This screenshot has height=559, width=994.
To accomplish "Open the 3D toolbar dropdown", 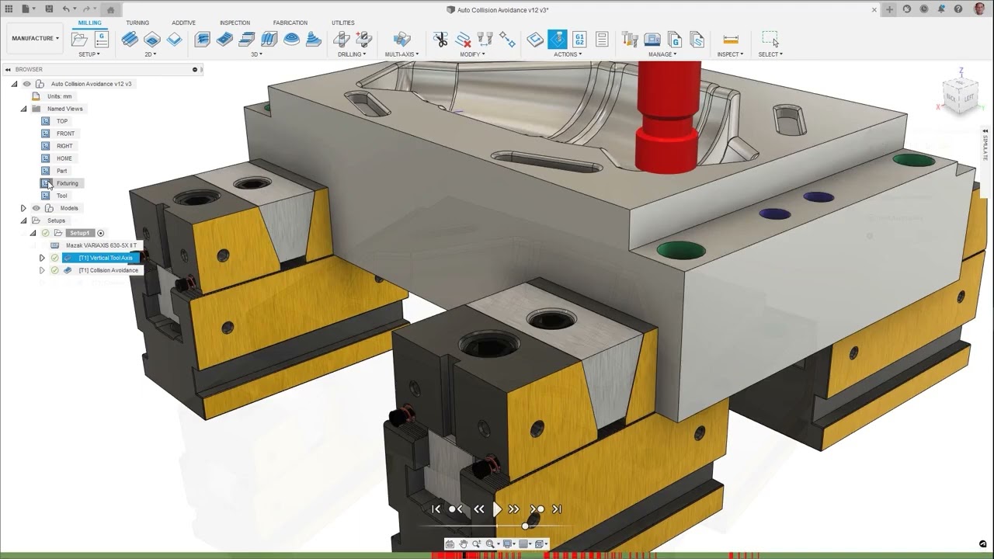I will [256, 54].
